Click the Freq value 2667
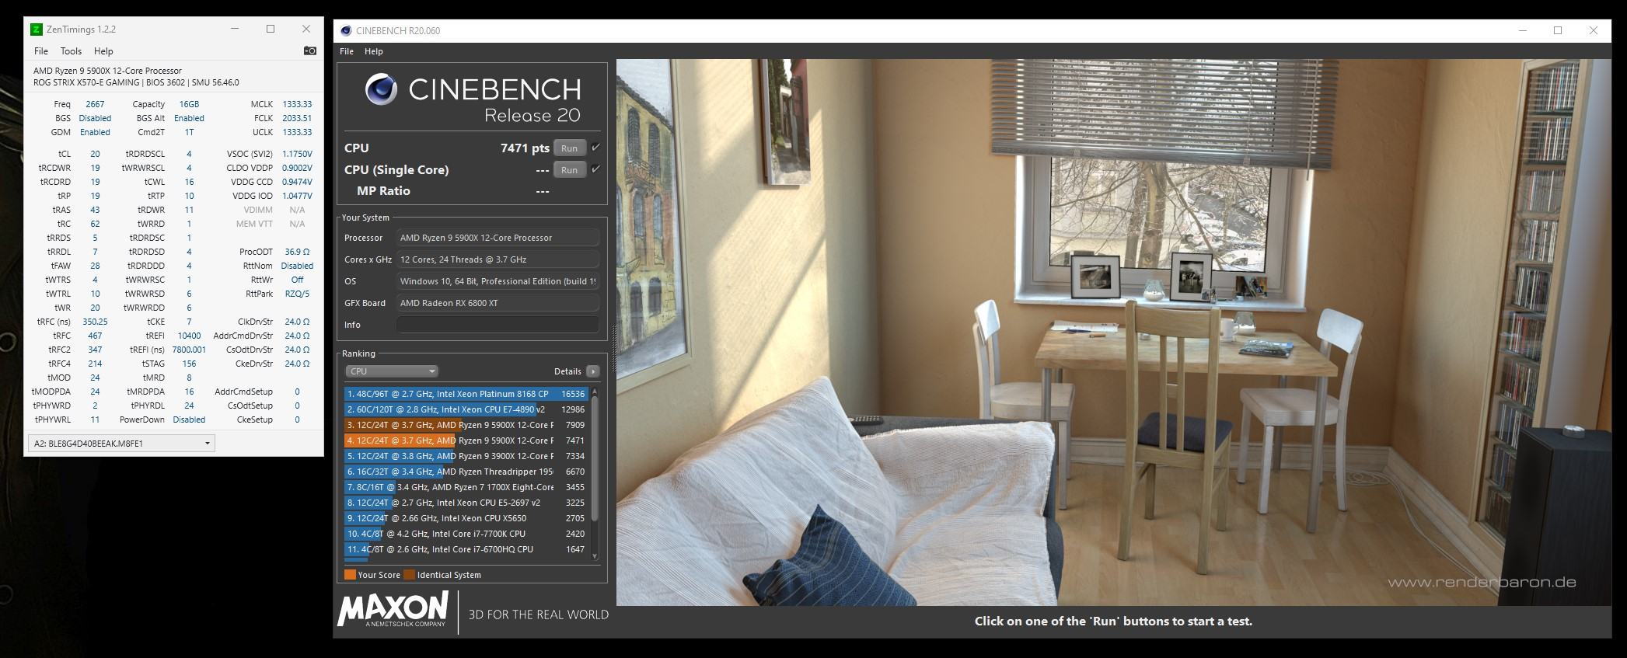This screenshot has height=658, width=1627. click(95, 104)
